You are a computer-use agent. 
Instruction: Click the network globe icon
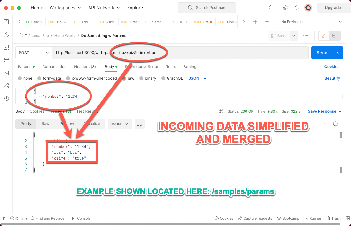point(221,111)
